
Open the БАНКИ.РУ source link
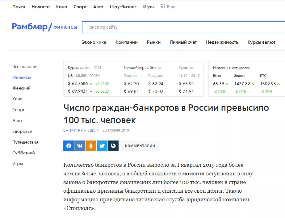pyautogui.click(x=73, y=130)
